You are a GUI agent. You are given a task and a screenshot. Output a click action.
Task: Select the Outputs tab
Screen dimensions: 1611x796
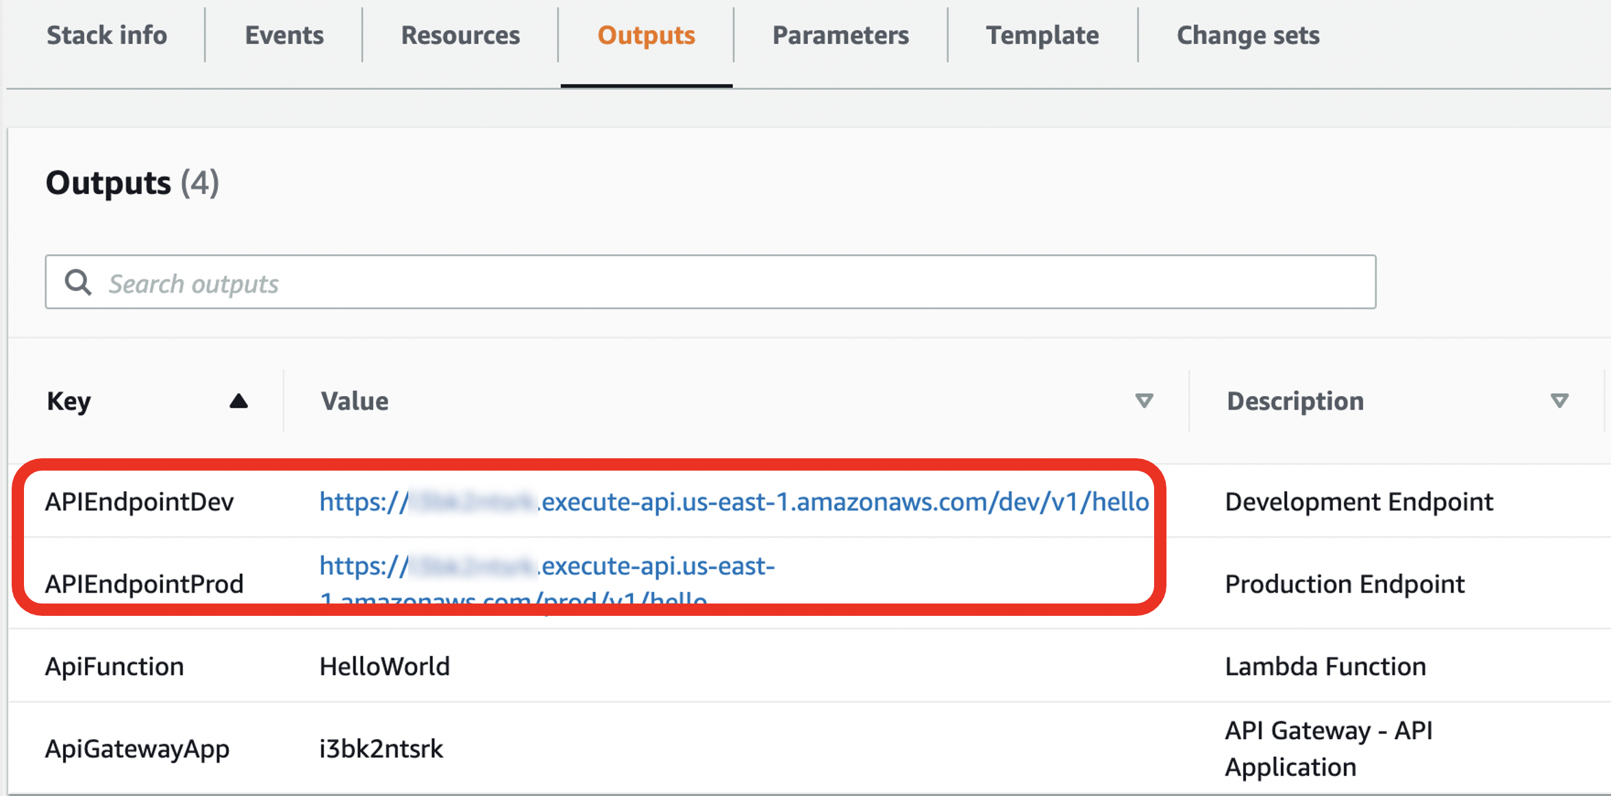tap(646, 36)
